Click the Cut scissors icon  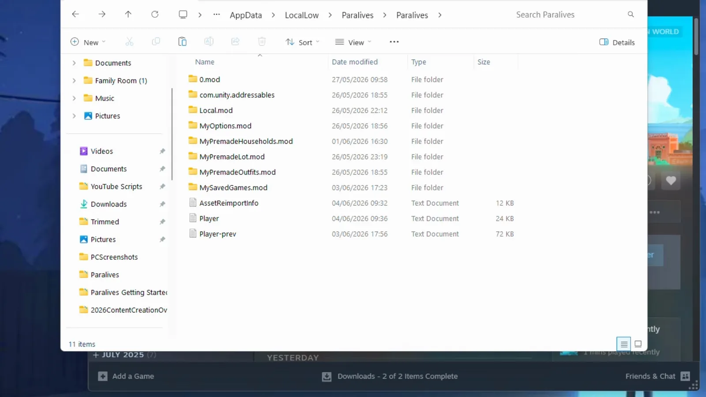(x=129, y=42)
